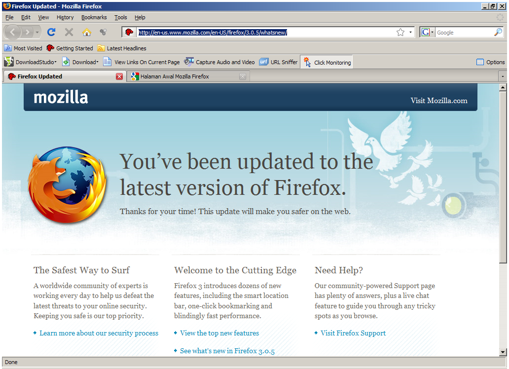This screenshot has height=369, width=509.
Task: Open the address bar history dropdown arrow
Action: click(x=410, y=32)
